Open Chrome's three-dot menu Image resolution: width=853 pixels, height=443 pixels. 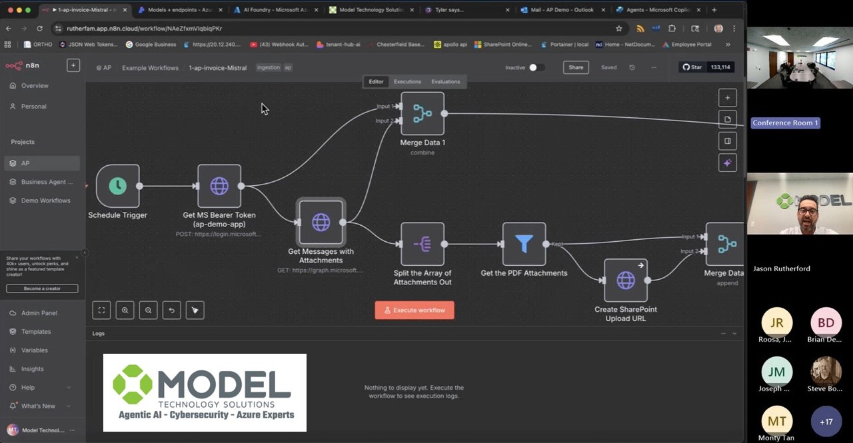tap(734, 29)
